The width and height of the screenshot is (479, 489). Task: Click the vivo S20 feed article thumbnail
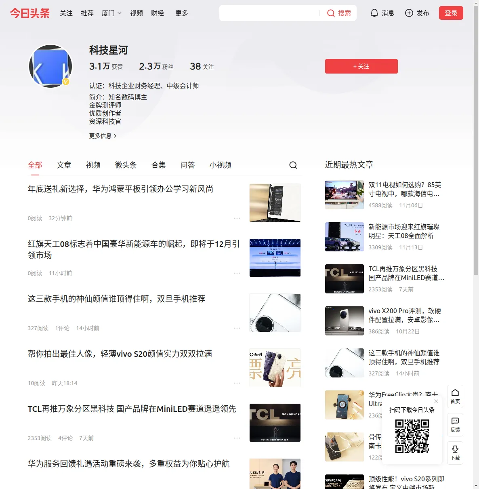point(275,368)
